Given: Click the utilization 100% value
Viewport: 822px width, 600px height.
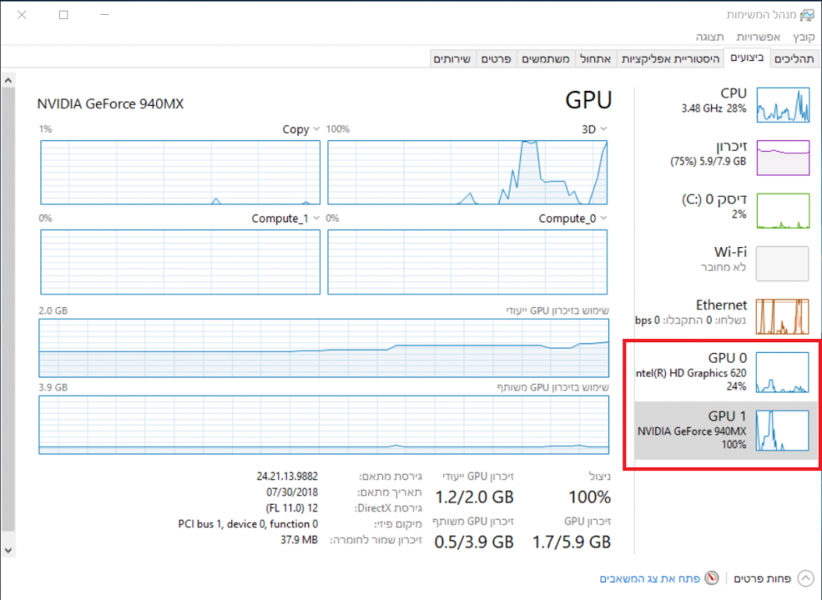Looking at the screenshot, I should [x=589, y=497].
